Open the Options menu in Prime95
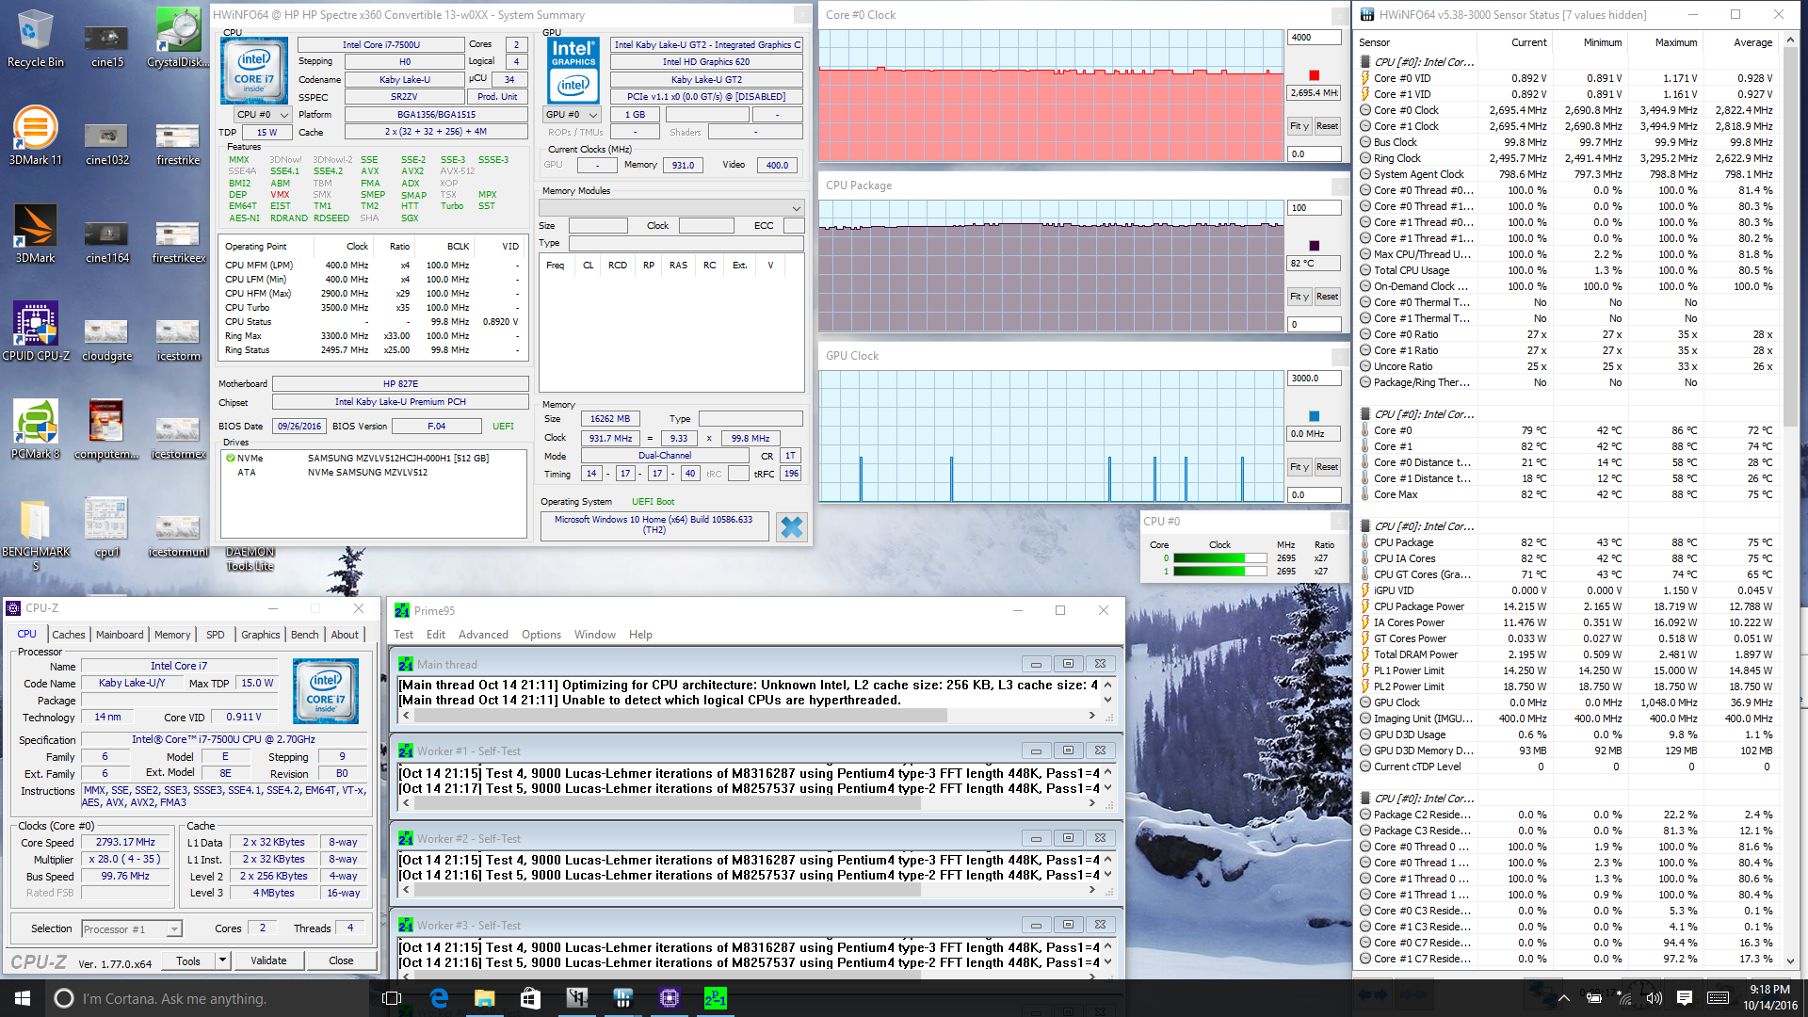 click(541, 635)
